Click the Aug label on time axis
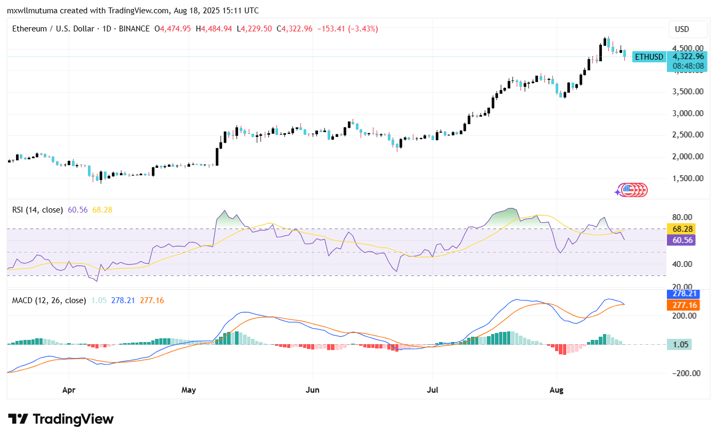Screen dimensions: 717x439 point(556,390)
